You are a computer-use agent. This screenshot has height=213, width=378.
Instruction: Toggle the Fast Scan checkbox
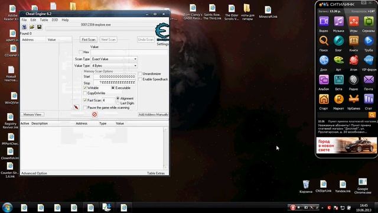pos(85,100)
